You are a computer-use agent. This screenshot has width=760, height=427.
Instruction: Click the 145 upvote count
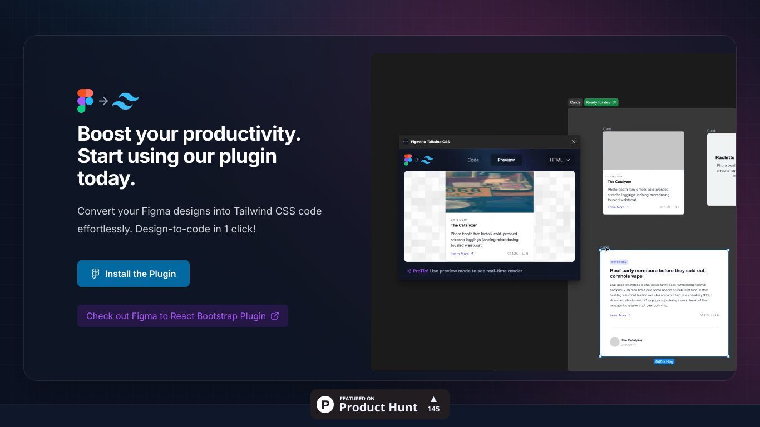point(433,409)
